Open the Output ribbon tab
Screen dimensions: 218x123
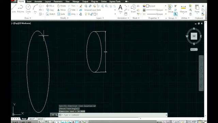(85, 1)
